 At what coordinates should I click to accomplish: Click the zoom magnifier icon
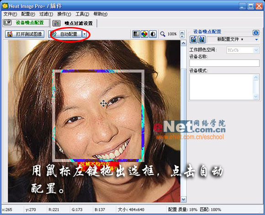(x=163, y=34)
